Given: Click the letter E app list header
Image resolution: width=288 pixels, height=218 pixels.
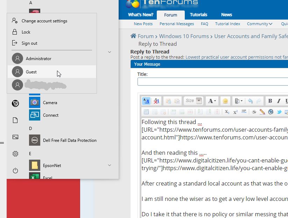Looking at the screenshot, I should pyautogui.click(x=30, y=153).
